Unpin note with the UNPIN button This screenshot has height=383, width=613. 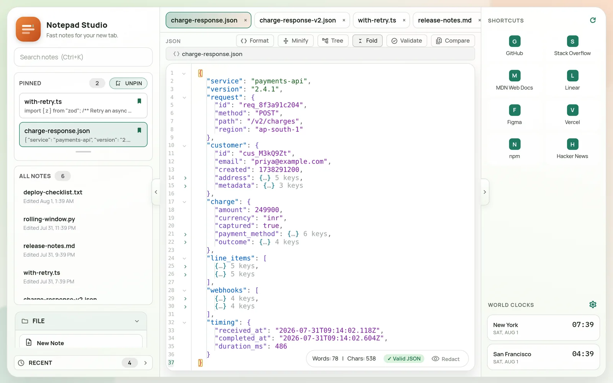(128, 83)
